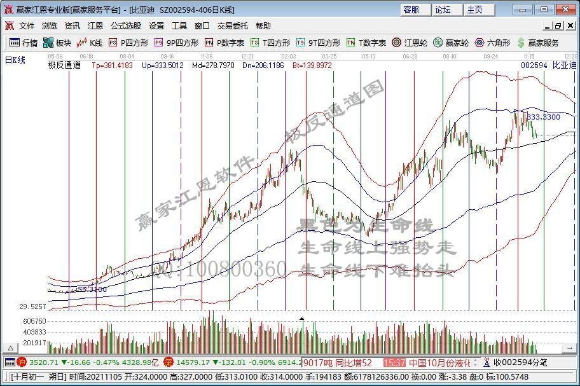Viewport: 580px width, 386px height.
Task: Open 行情 quotes table icon
Action: click(15, 43)
